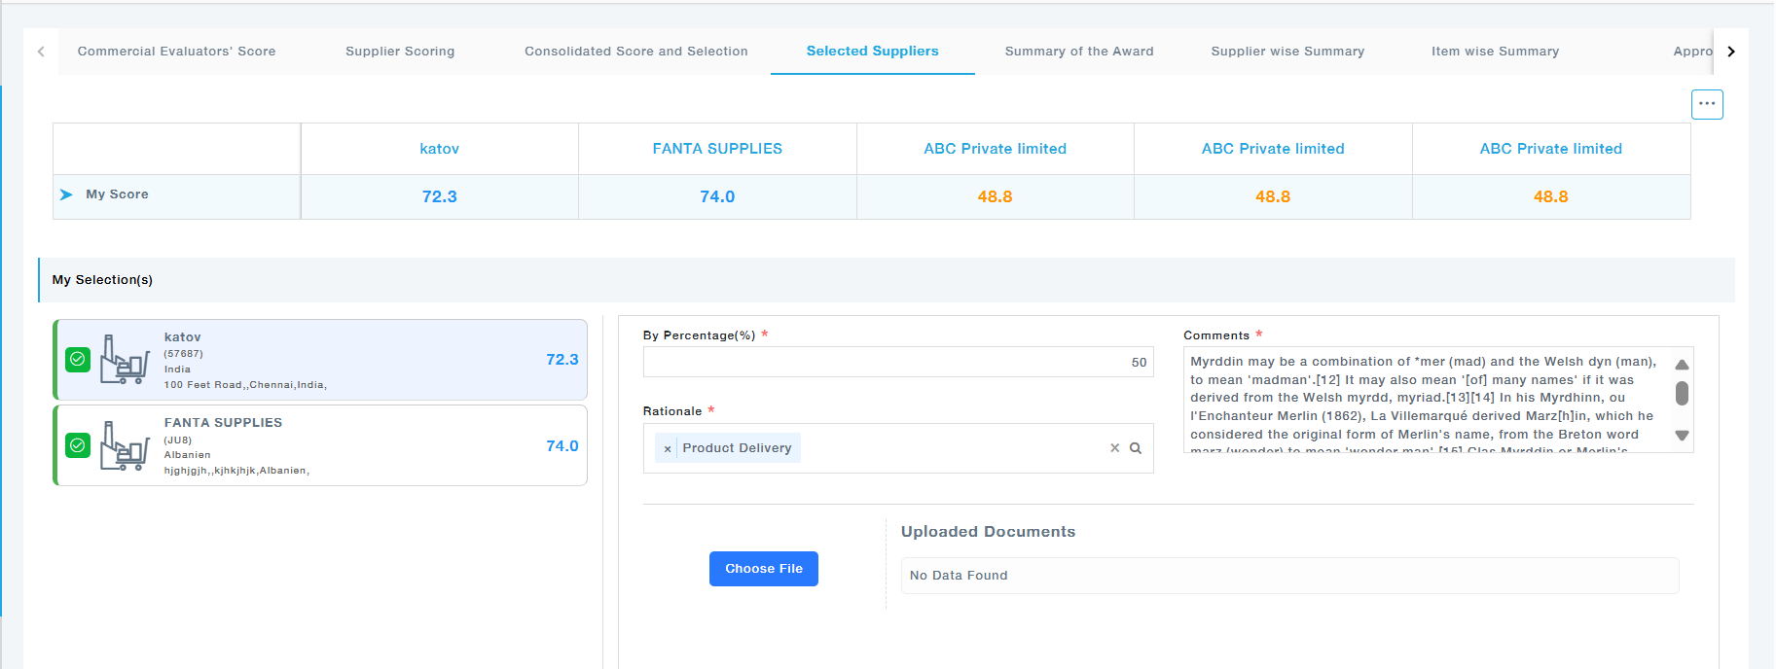The image size is (1776, 669).
Task: Click the Comments scrollbar down arrow
Action: pyautogui.click(x=1682, y=436)
